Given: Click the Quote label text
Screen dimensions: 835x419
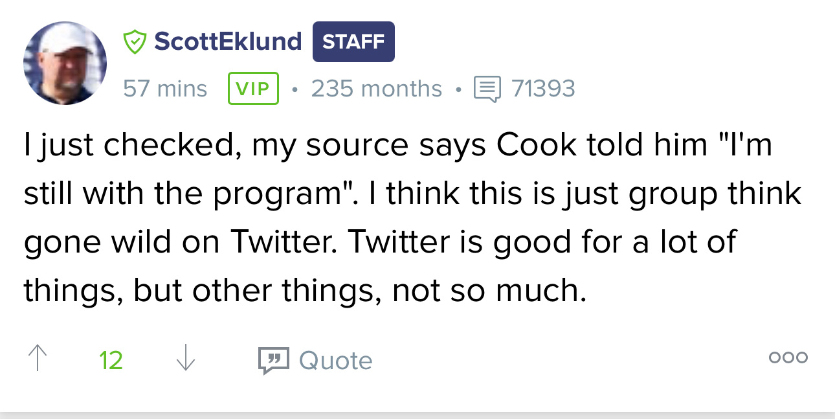Looking at the screenshot, I should (336, 360).
